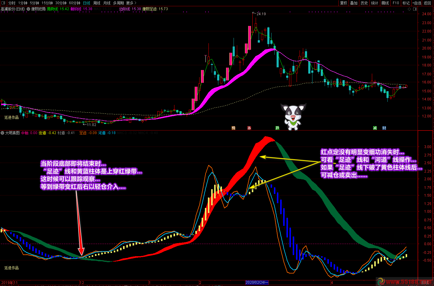
Task: Click the green 跌 event marker
Action: [x=277, y=128]
